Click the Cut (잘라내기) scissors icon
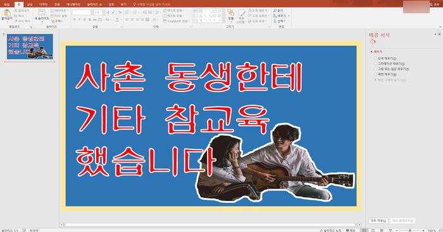Image resolution: width=443 pixels, height=232 pixels. tap(16, 11)
